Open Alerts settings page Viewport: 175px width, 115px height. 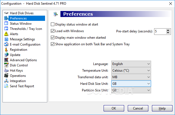coord(14,34)
